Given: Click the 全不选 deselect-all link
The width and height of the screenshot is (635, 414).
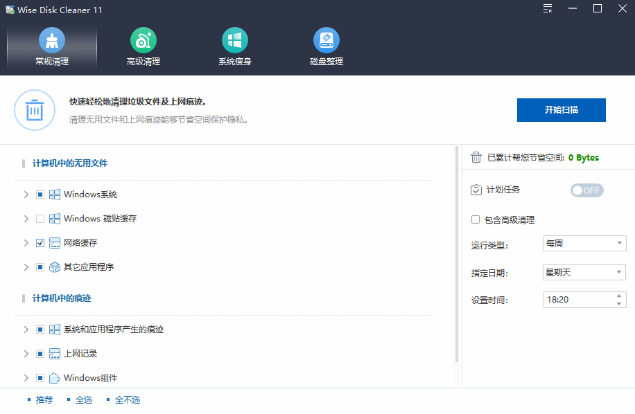Looking at the screenshot, I should coord(127,399).
